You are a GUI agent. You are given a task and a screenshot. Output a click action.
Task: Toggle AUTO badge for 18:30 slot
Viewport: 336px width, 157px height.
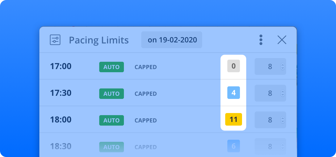click(x=112, y=147)
